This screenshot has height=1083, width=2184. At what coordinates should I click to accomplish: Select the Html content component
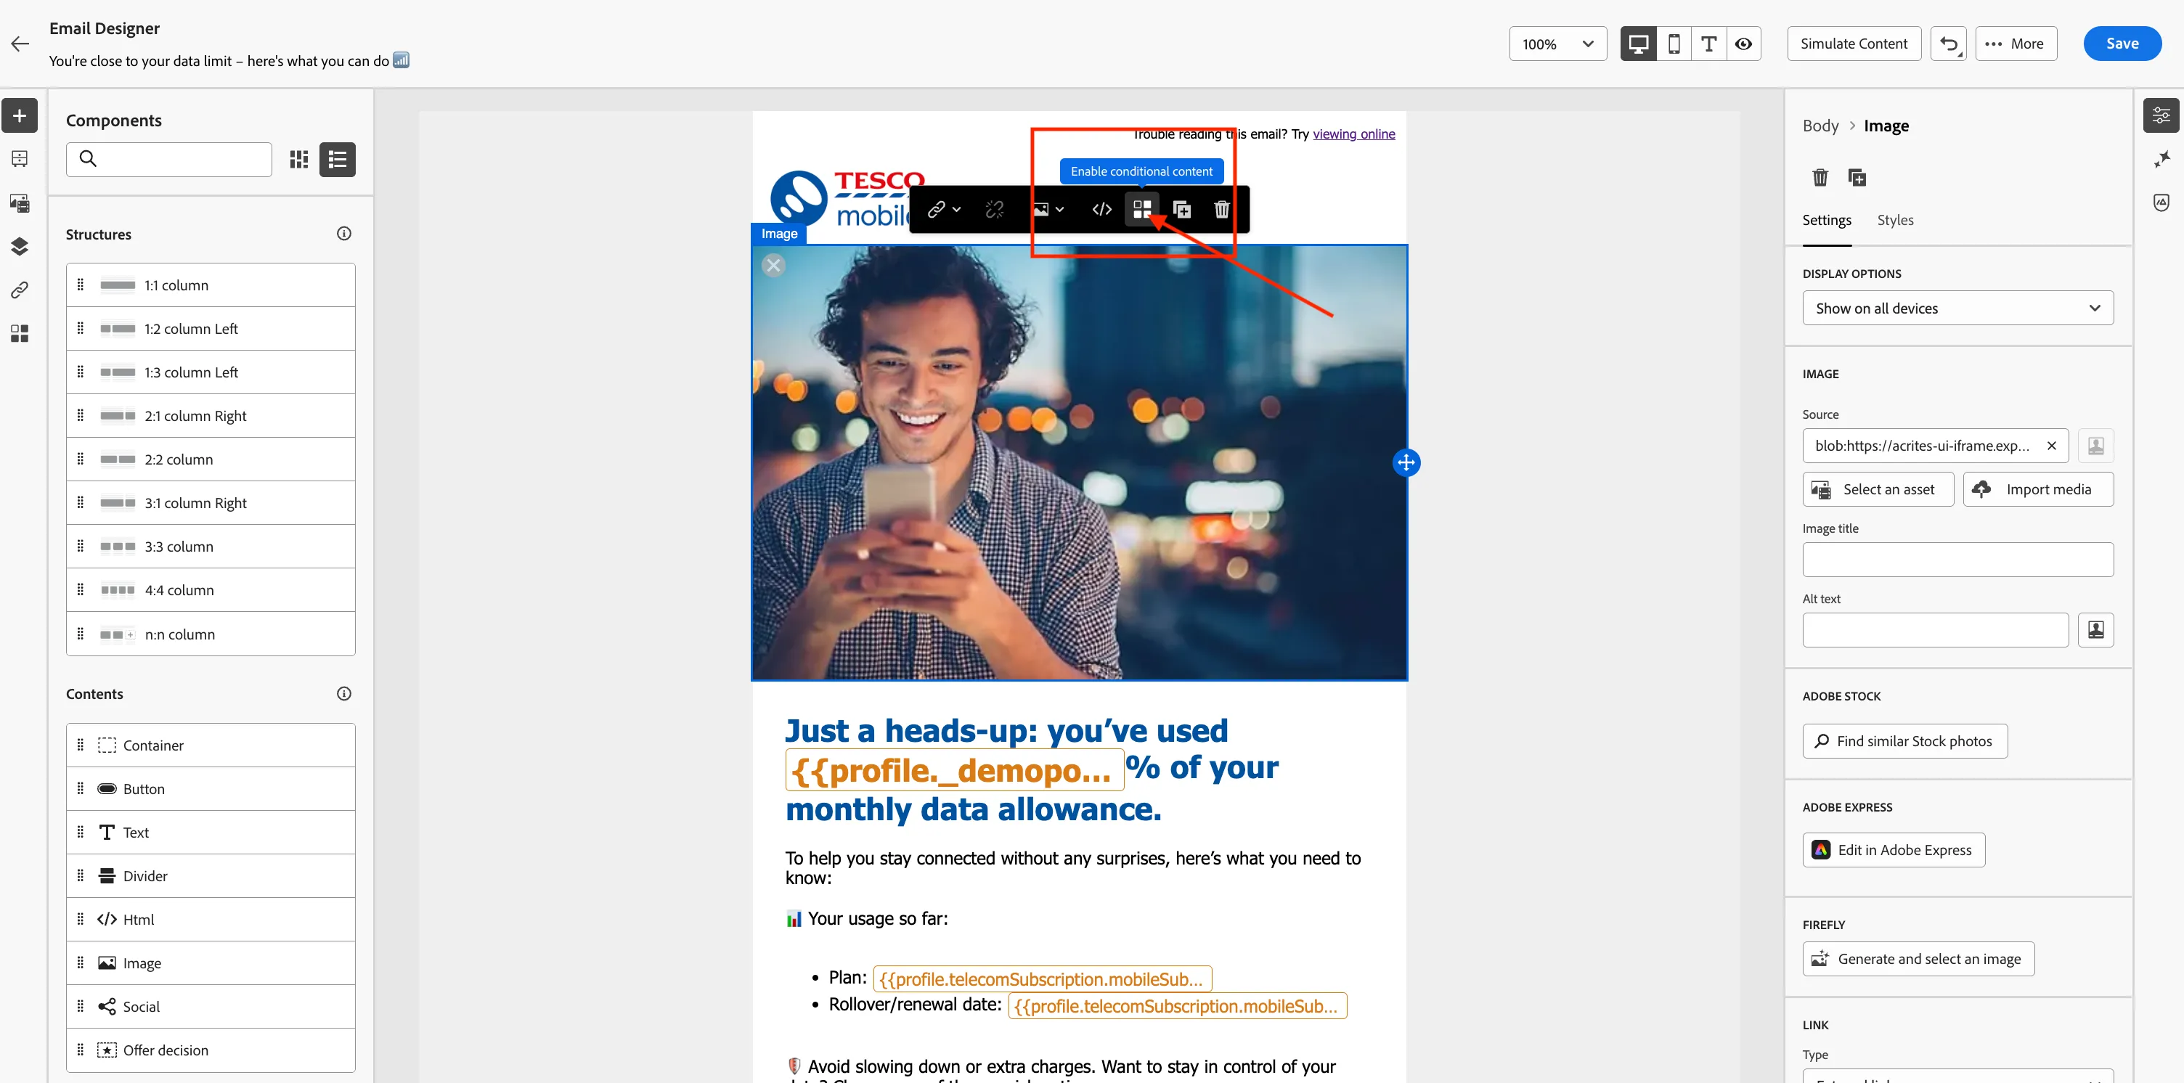[211, 920]
